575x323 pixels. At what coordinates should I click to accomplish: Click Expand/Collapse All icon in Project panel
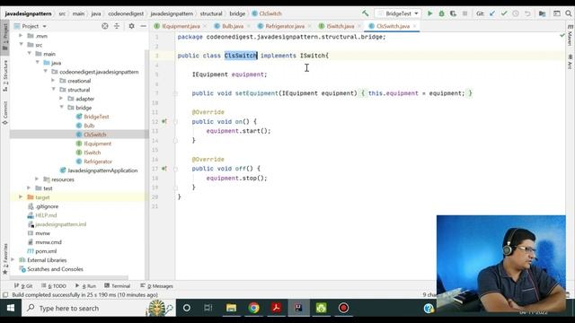(117, 26)
